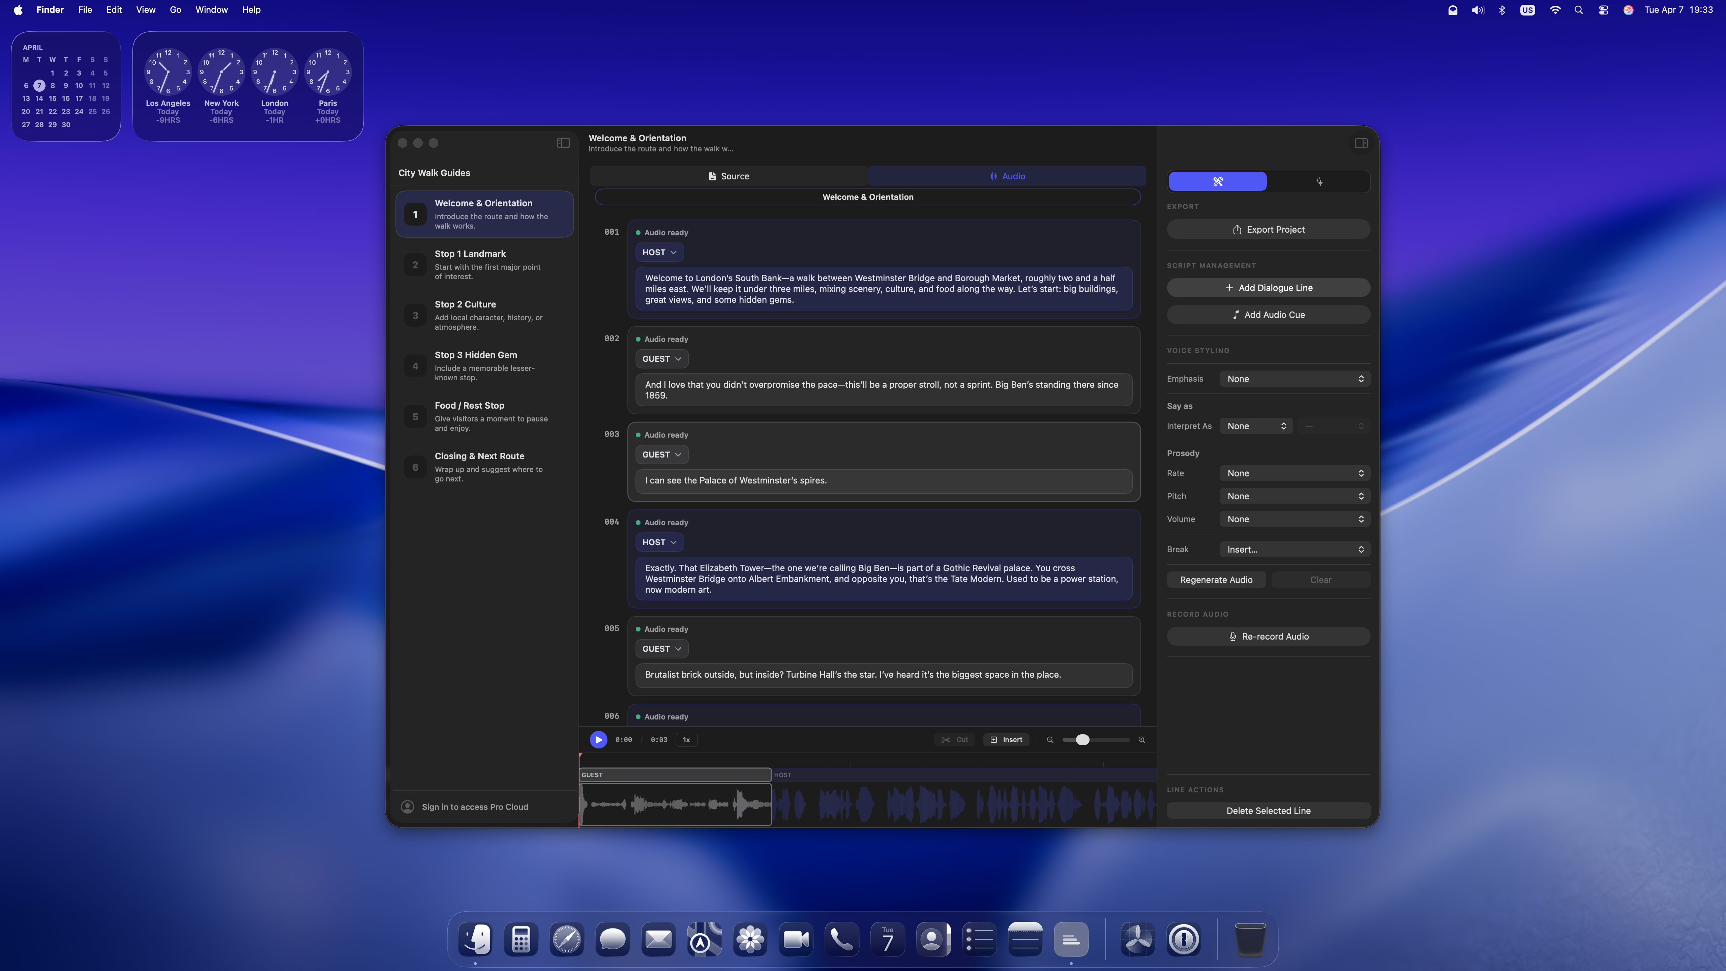Open Maps from the Dock
This screenshot has width=1726, height=971.
click(704, 939)
